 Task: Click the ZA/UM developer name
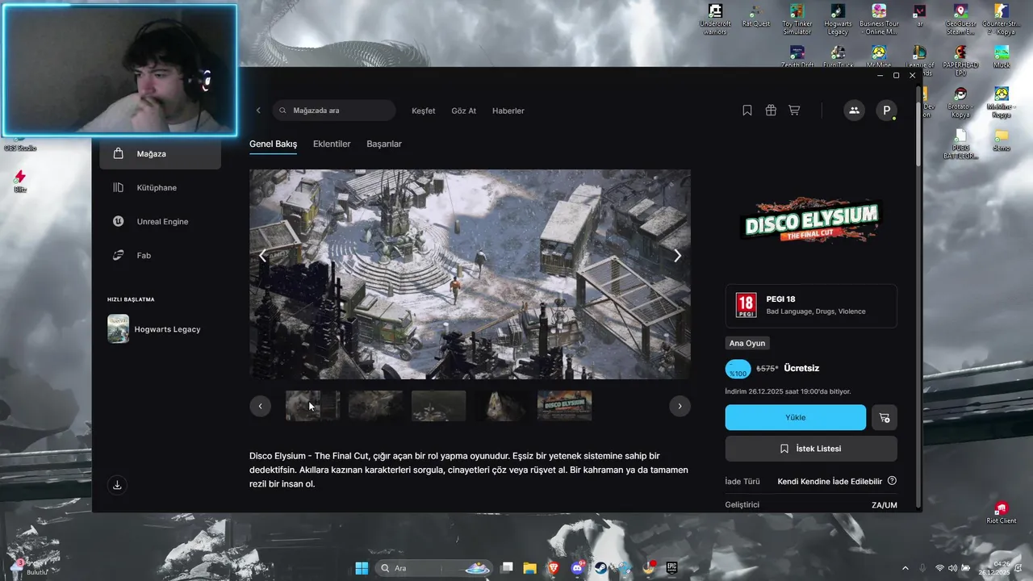pyautogui.click(x=885, y=505)
